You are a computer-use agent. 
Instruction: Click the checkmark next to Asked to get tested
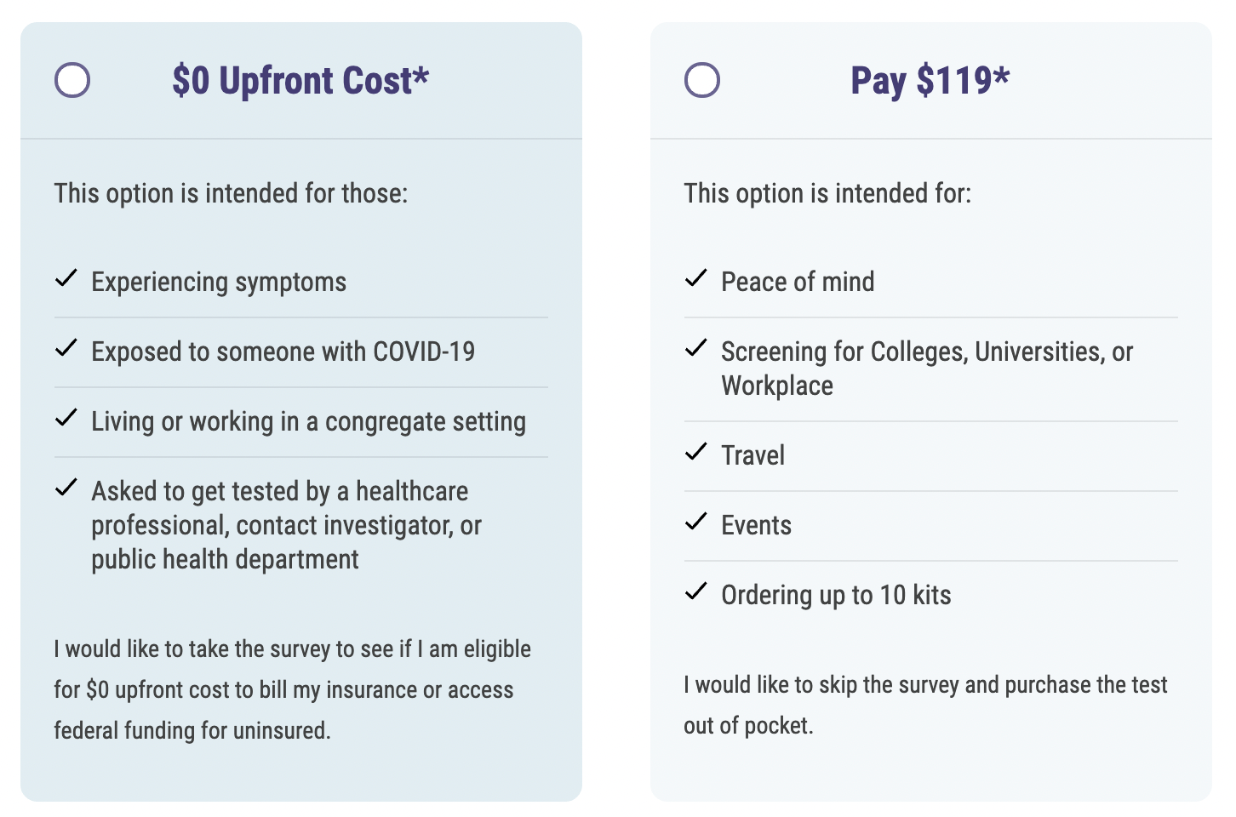[66, 488]
